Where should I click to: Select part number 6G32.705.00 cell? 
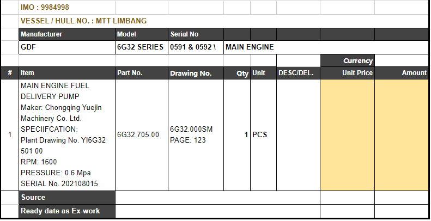coord(141,134)
